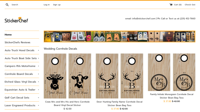Open the Log in page

[x=46, y=5]
